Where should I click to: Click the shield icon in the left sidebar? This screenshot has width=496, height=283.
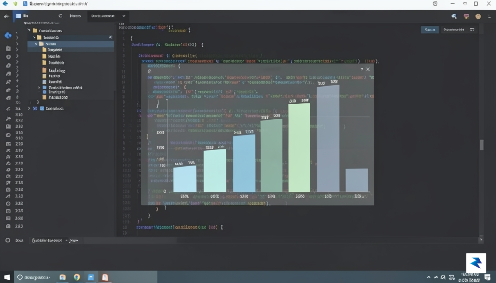click(x=8, y=57)
